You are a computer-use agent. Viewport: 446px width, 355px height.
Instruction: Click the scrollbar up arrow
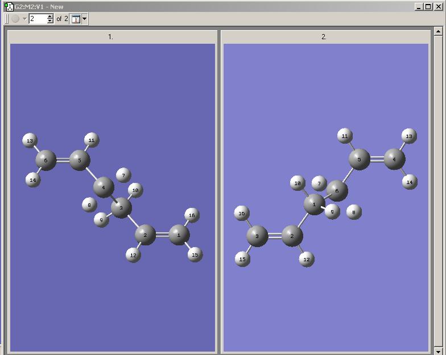click(438, 31)
